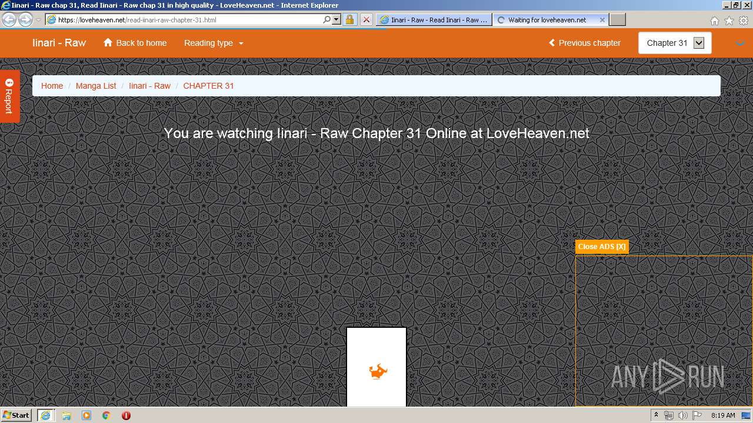This screenshot has height=423, width=753.
Task: Click the 'Back to home' text link
Action: coord(141,43)
